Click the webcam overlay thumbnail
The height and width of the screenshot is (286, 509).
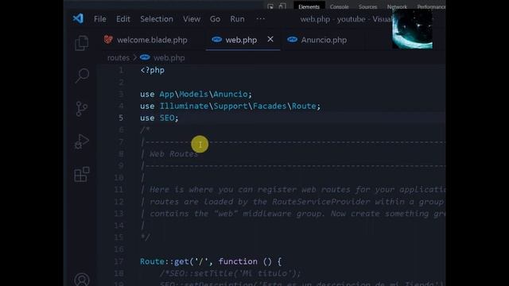point(412,29)
